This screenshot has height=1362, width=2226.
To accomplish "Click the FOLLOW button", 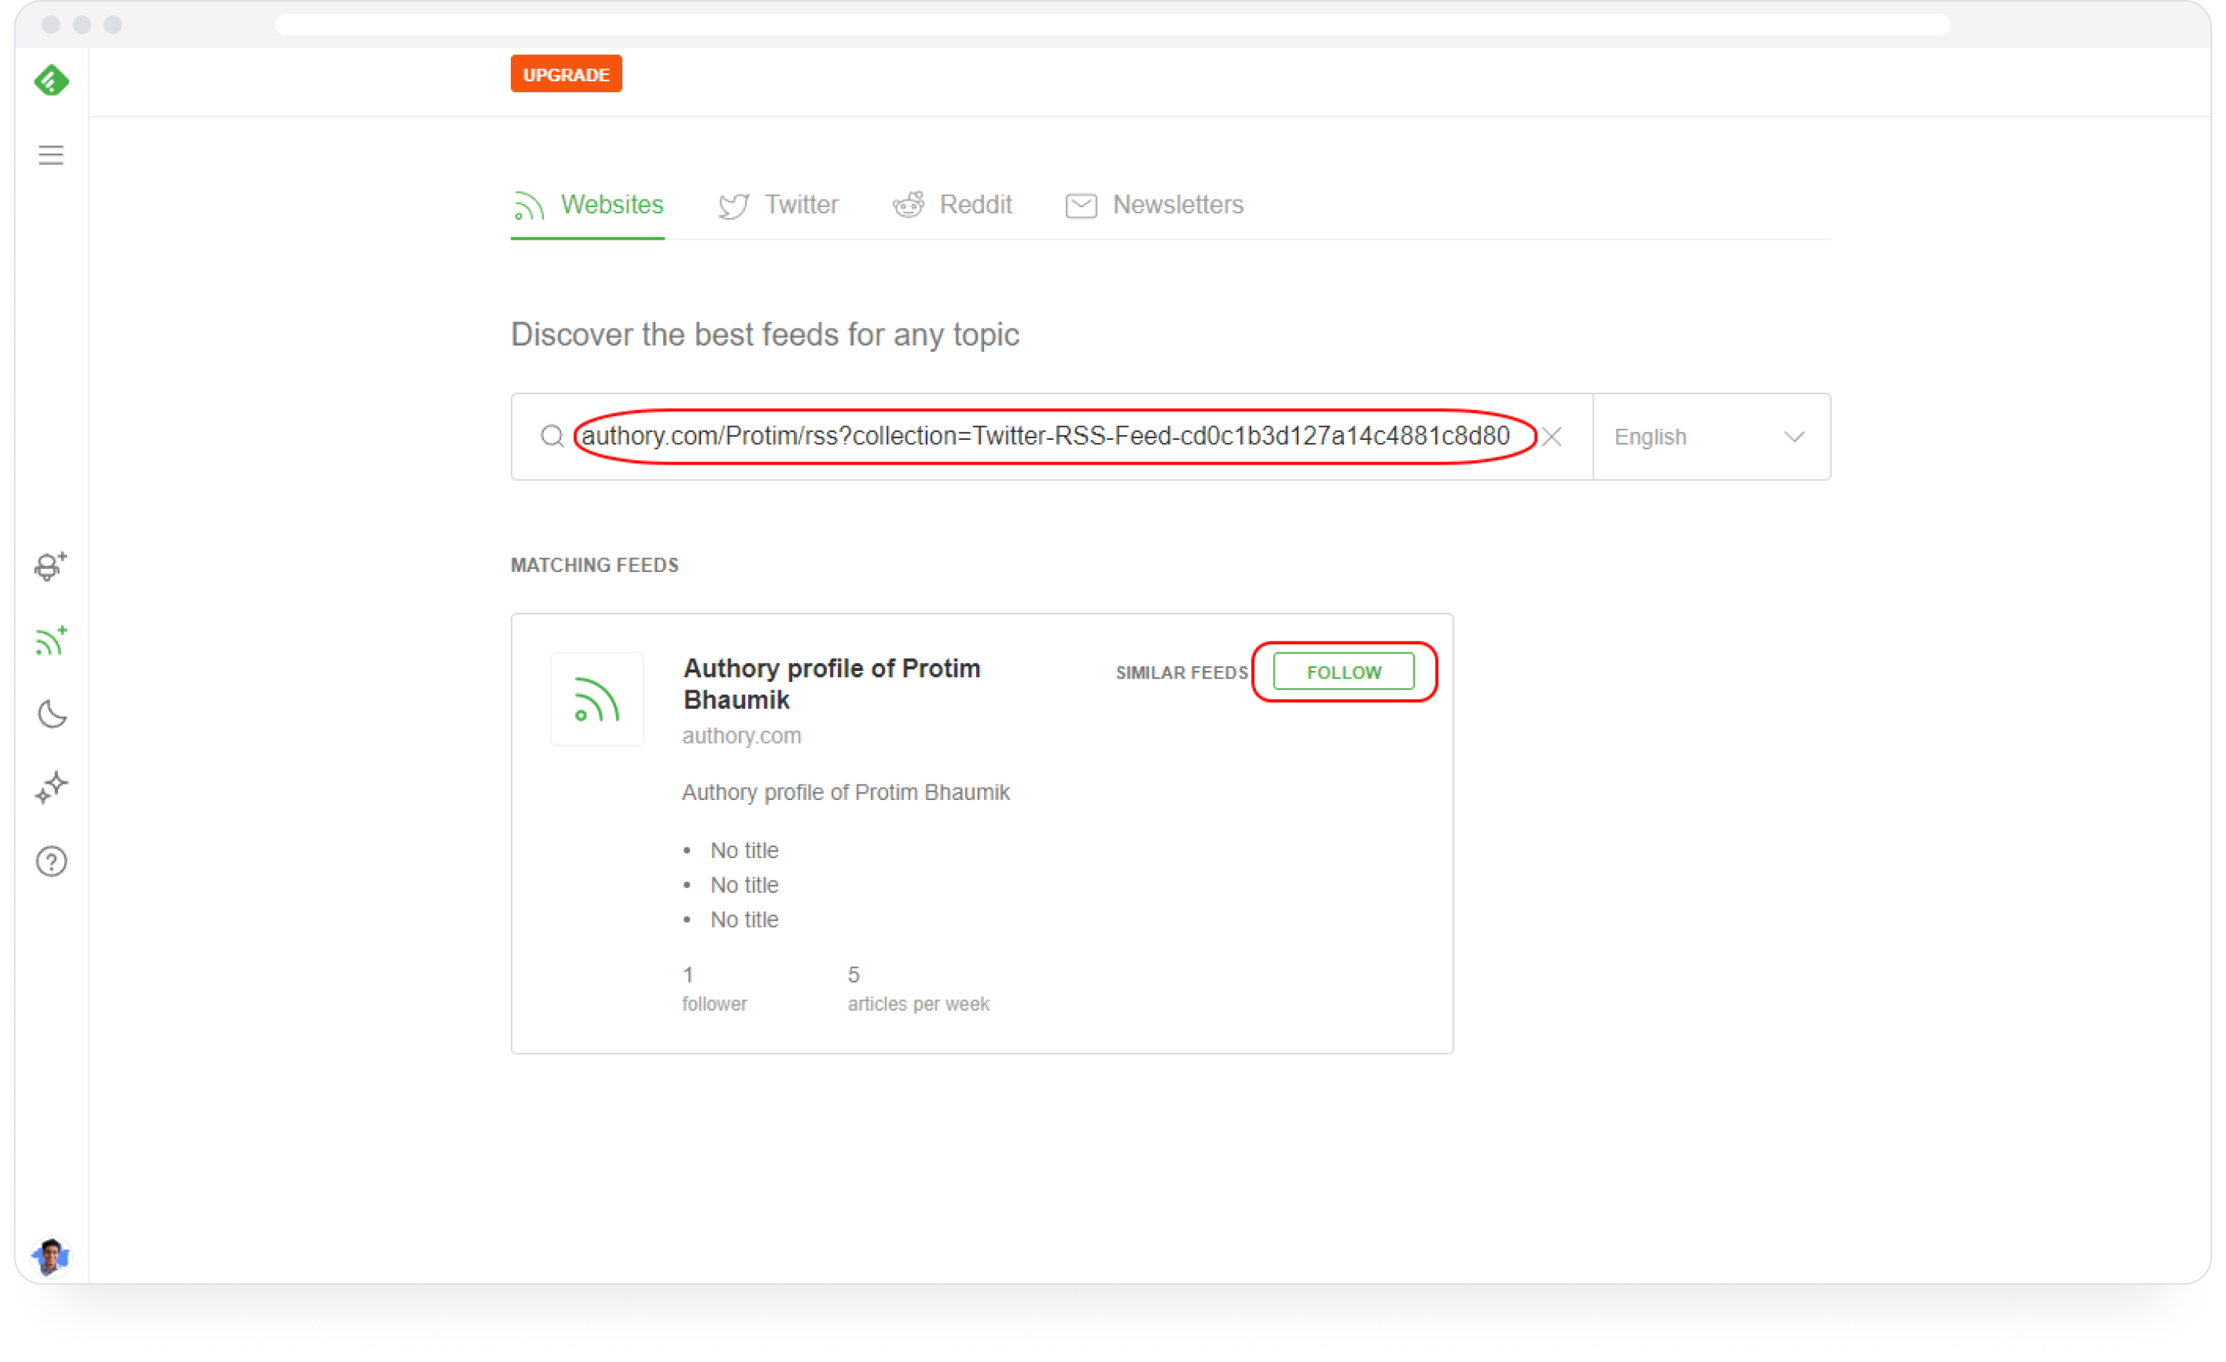I will click(x=1343, y=672).
